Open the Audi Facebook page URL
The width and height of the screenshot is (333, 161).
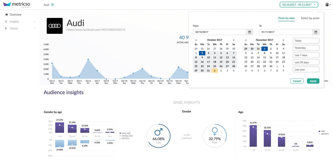[x=96, y=30]
